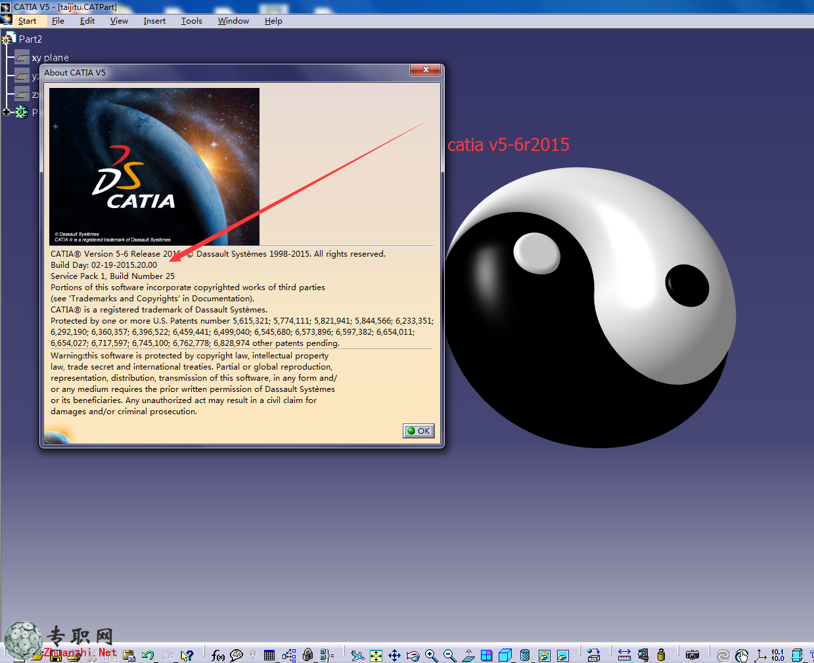Click Swap Visible Space icon
This screenshot has height=663, width=814.
pyautogui.click(x=563, y=655)
